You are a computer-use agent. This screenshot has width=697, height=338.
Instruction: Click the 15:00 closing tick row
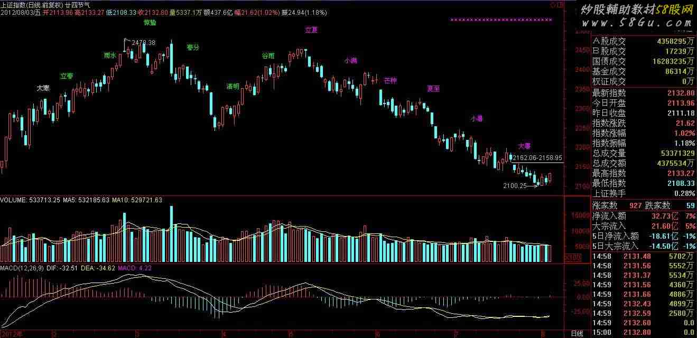(644, 332)
